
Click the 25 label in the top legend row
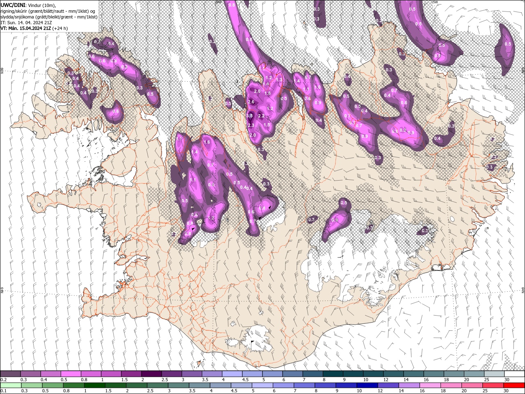(487, 380)
